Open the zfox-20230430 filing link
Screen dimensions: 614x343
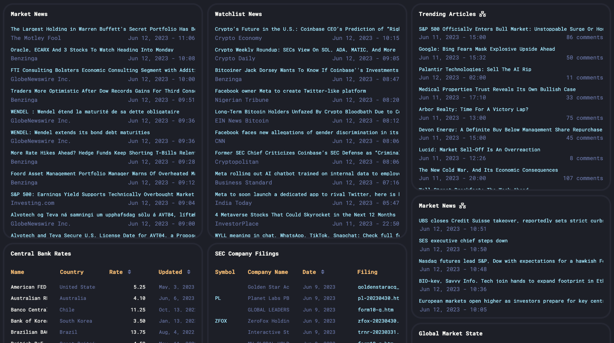pyautogui.click(x=378, y=321)
